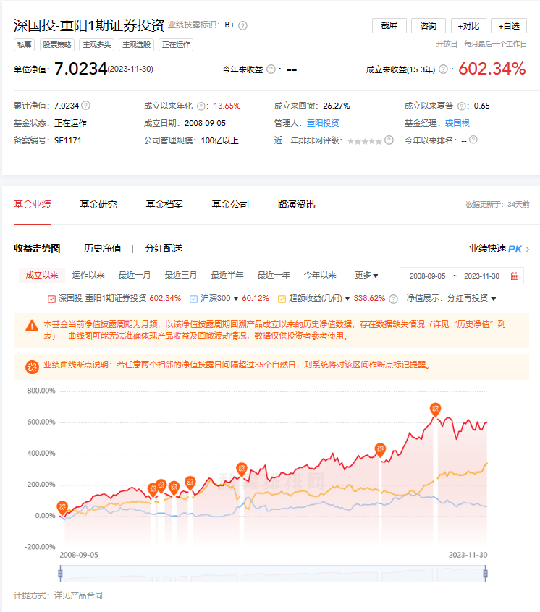Toggle 深国投-重阳1期证券投资 series checkbox
Image resolution: width=540 pixels, height=612 pixels.
(51, 299)
